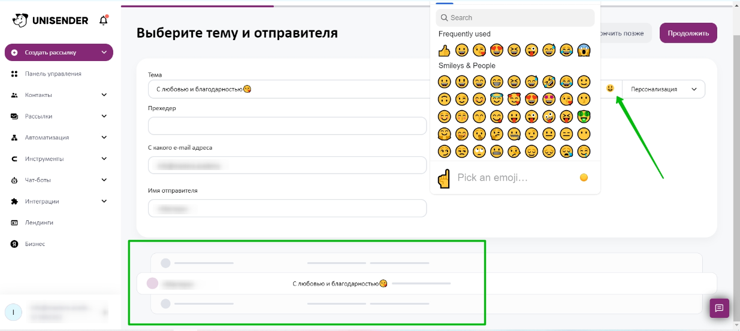Click the Бизнес sidebar icon
This screenshot has width=740, height=331.
(x=14, y=244)
